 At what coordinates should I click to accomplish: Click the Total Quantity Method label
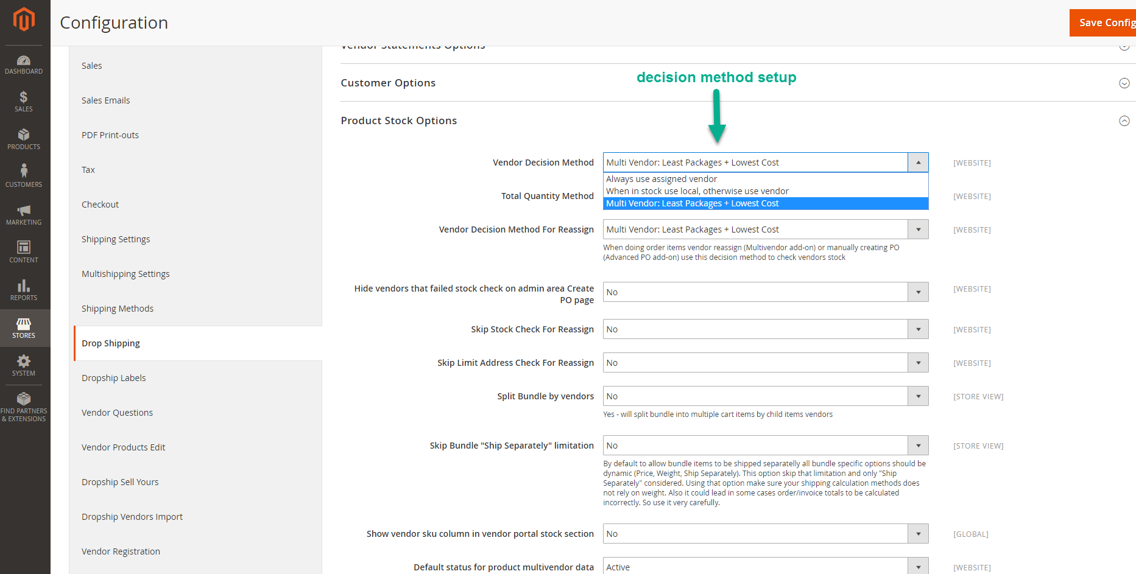(x=548, y=196)
